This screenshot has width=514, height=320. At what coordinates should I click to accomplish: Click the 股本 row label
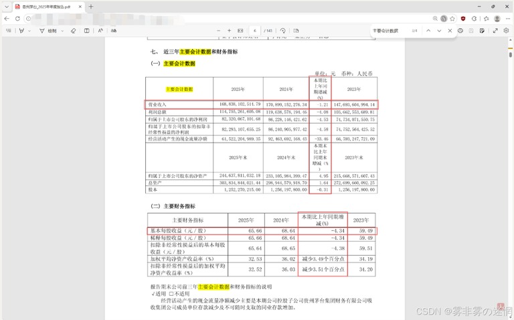point(153,189)
